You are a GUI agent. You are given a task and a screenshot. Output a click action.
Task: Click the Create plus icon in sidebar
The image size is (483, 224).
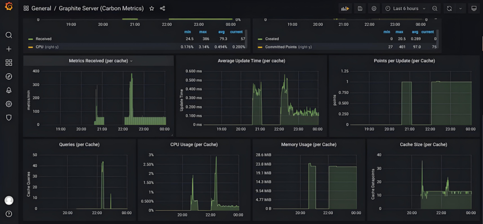pos(9,49)
